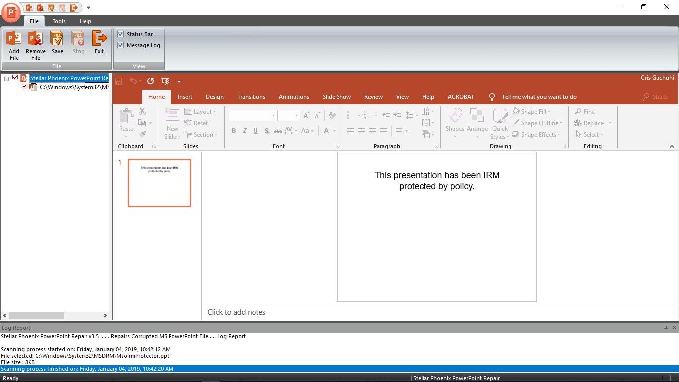Viewport: 679px width, 382px height.
Task: Click the small Remove File icon in the title bar toolbar
Action: 40,7
